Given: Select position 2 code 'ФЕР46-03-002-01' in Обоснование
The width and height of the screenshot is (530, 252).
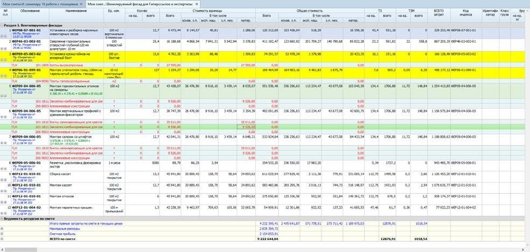Looking at the screenshot, I should (26, 41).
